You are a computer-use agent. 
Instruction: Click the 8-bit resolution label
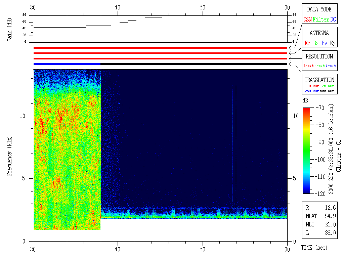coord(308,66)
